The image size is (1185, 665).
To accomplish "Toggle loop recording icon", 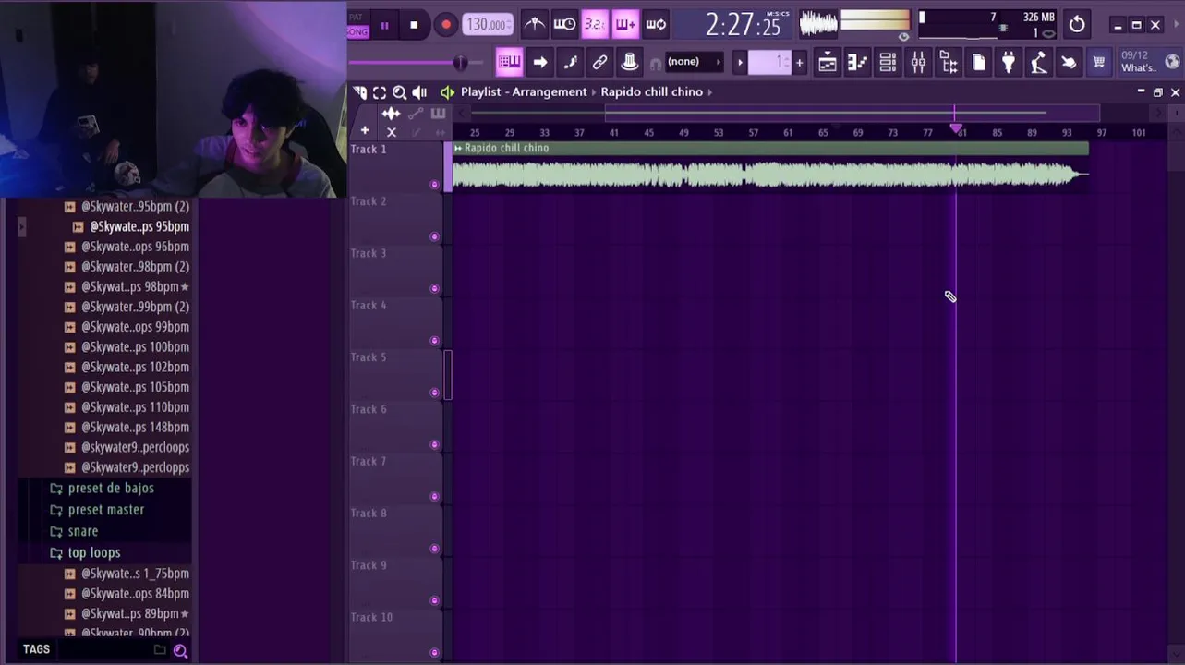I will click(x=656, y=25).
